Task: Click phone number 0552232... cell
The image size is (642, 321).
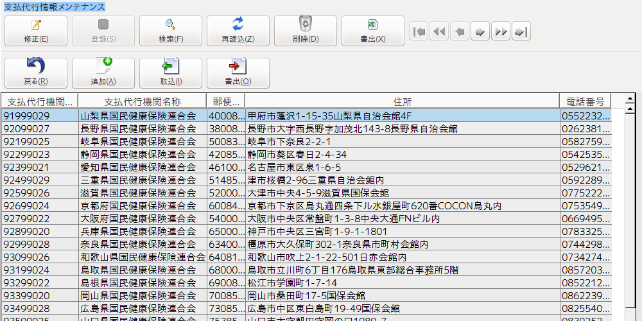Action: 586,116
